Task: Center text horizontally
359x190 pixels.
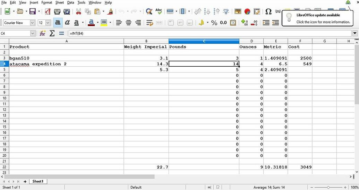Action: (128, 23)
